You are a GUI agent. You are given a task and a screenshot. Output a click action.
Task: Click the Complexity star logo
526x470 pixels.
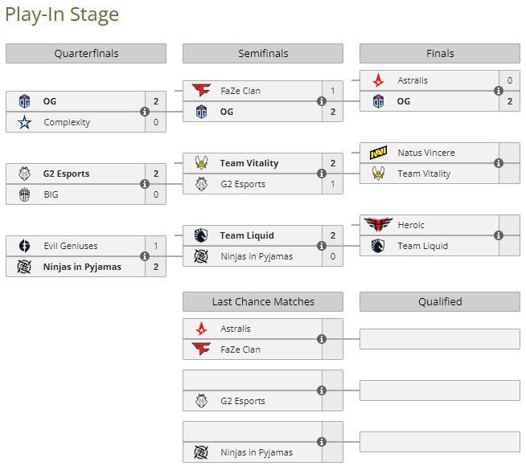pyautogui.click(x=24, y=122)
